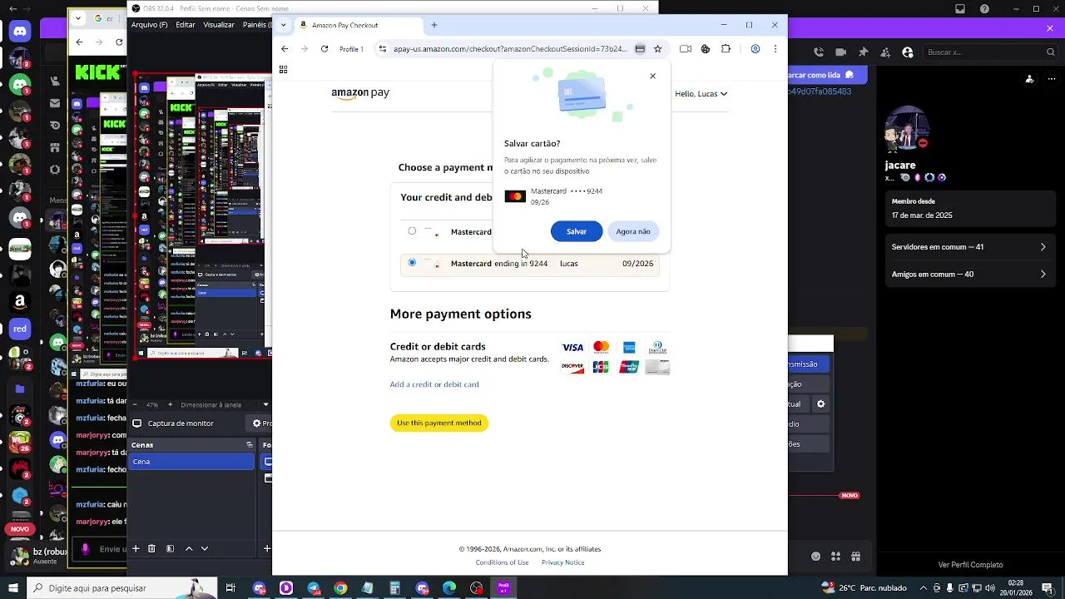The height and width of the screenshot is (599, 1065).
Task: Open the cookie extension icon in Chrome
Action: point(706,49)
